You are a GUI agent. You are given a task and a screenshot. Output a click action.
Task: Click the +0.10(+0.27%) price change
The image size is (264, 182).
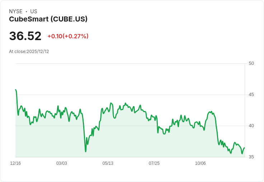tap(68, 36)
